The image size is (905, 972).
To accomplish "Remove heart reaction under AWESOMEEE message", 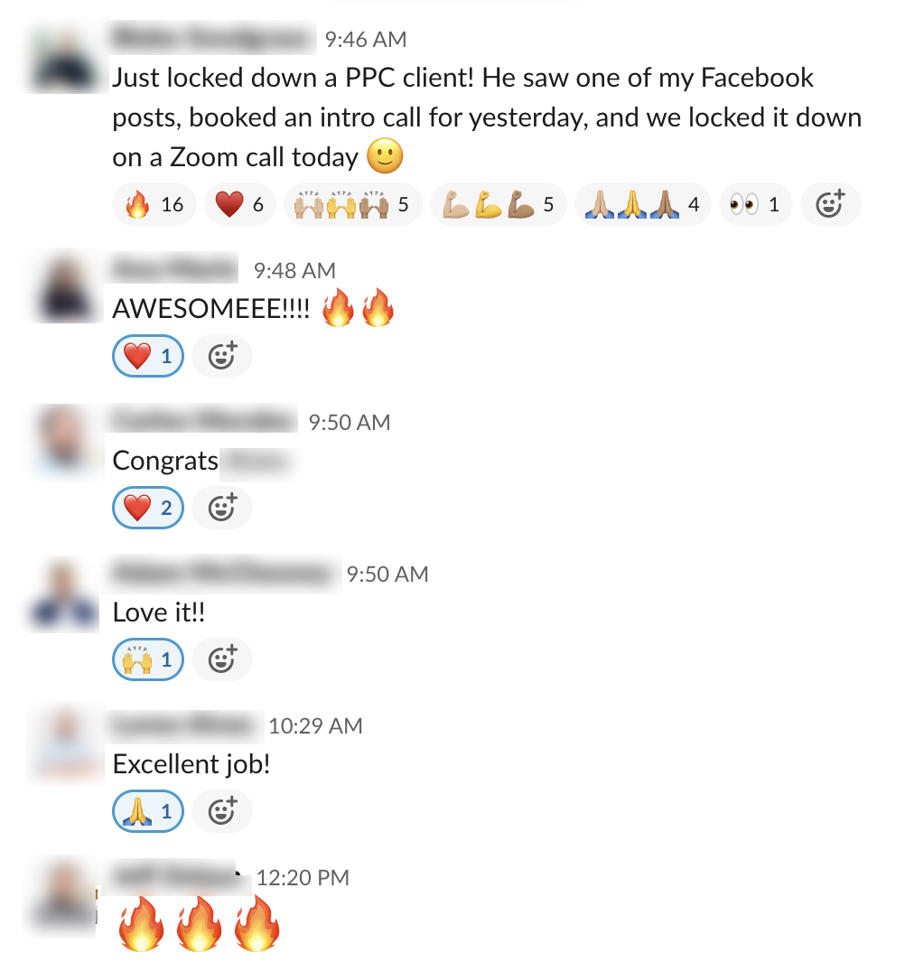I will click(x=148, y=357).
